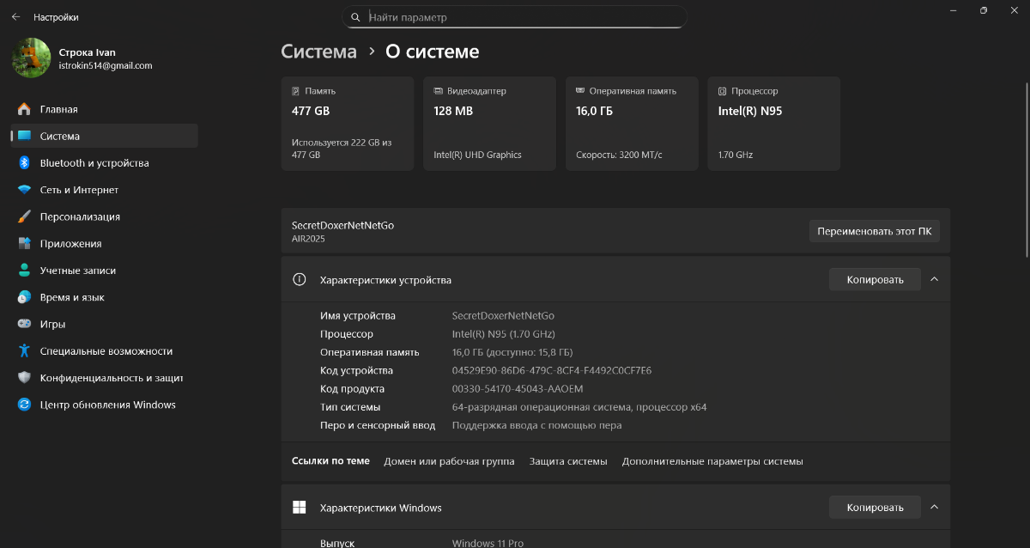The width and height of the screenshot is (1030, 548).
Task: Click the back arrow icon
Action: pyautogui.click(x=15, y=17)
